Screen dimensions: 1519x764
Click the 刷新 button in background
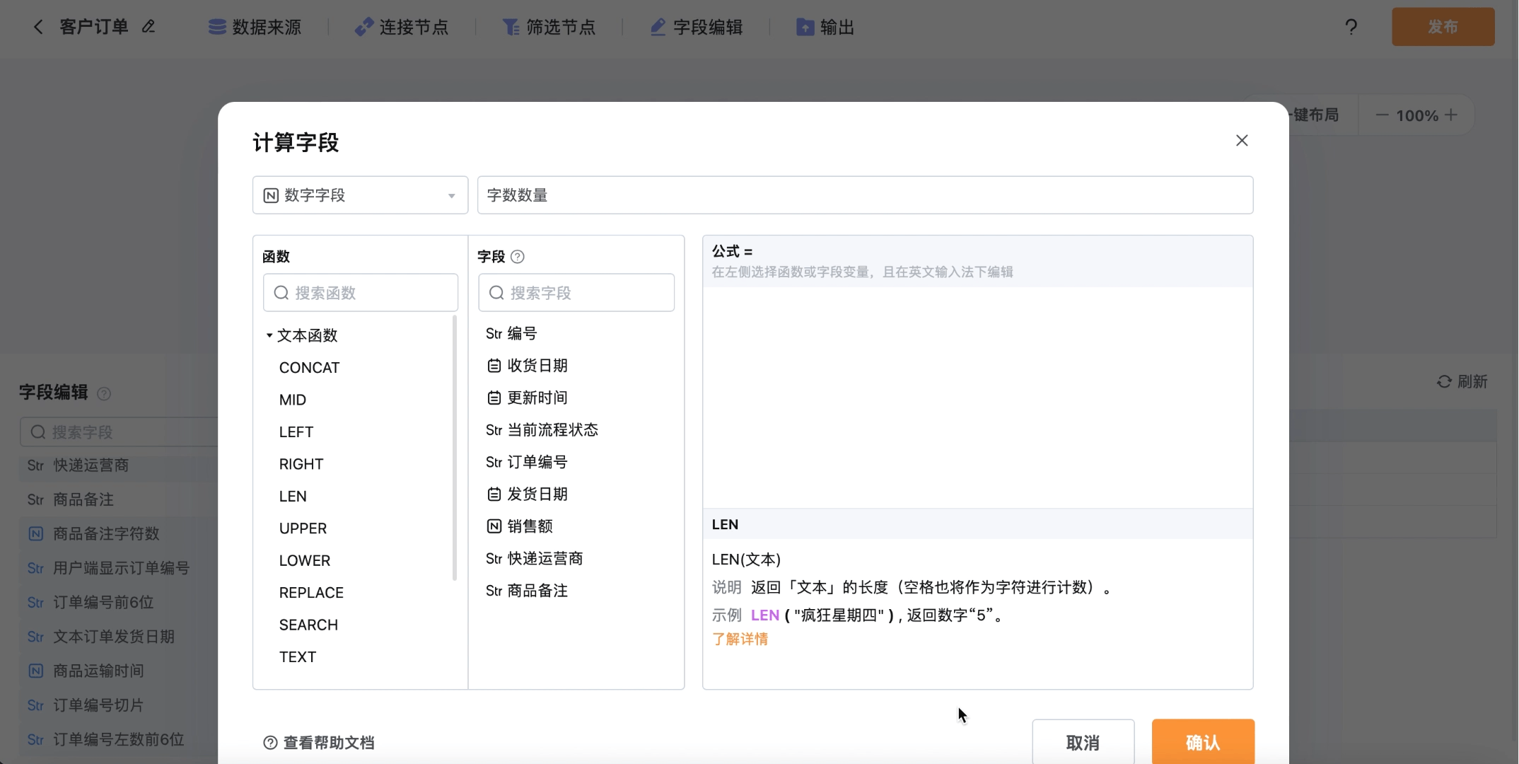(1462, 382)
